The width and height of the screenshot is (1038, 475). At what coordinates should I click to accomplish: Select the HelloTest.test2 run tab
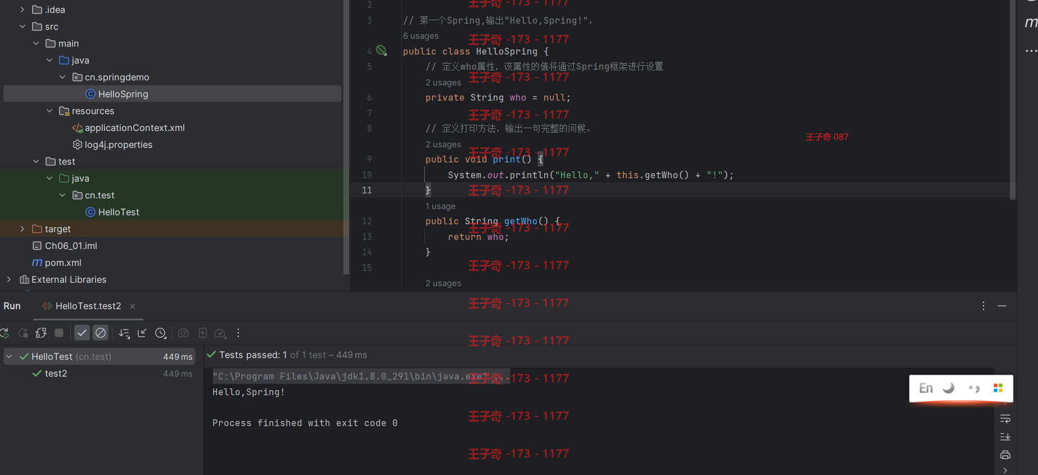click(88, 306)
